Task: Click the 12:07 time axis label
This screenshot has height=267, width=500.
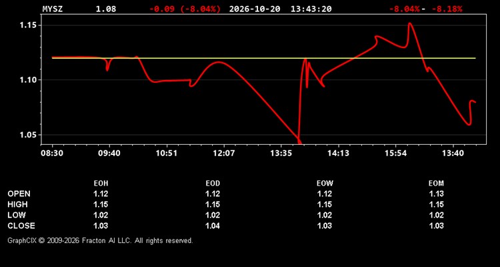Action: coord(224,154)
